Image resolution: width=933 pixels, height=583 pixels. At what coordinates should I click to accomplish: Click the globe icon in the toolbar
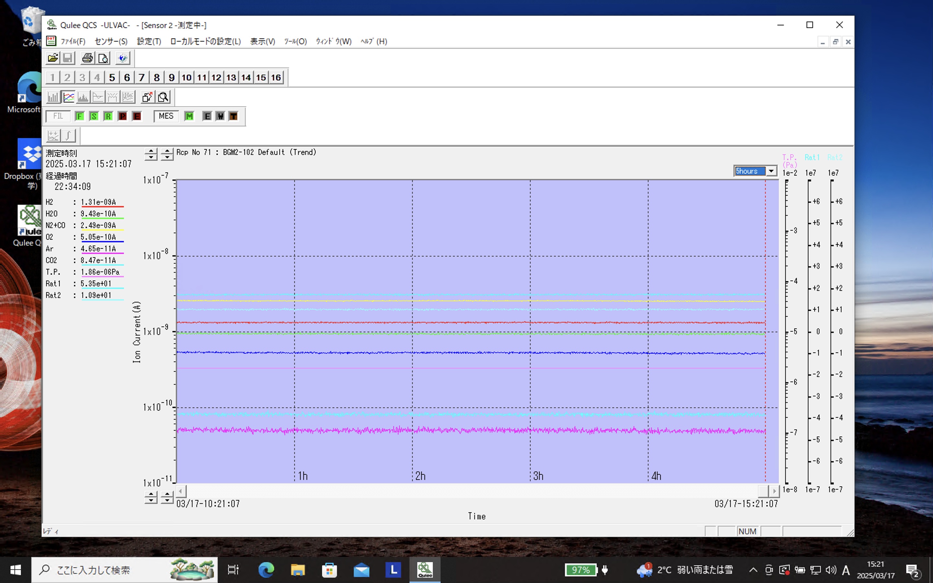[x=122, y=58]
